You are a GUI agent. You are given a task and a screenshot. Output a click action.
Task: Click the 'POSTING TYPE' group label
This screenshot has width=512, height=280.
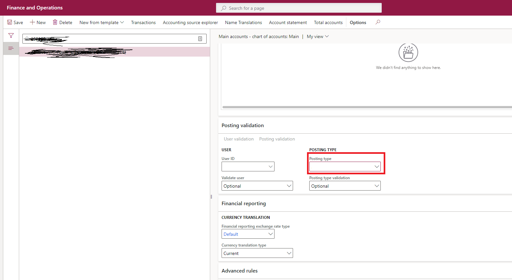(323, 150)
